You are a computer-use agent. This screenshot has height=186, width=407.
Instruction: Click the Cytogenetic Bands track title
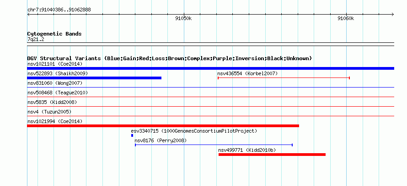54,34
